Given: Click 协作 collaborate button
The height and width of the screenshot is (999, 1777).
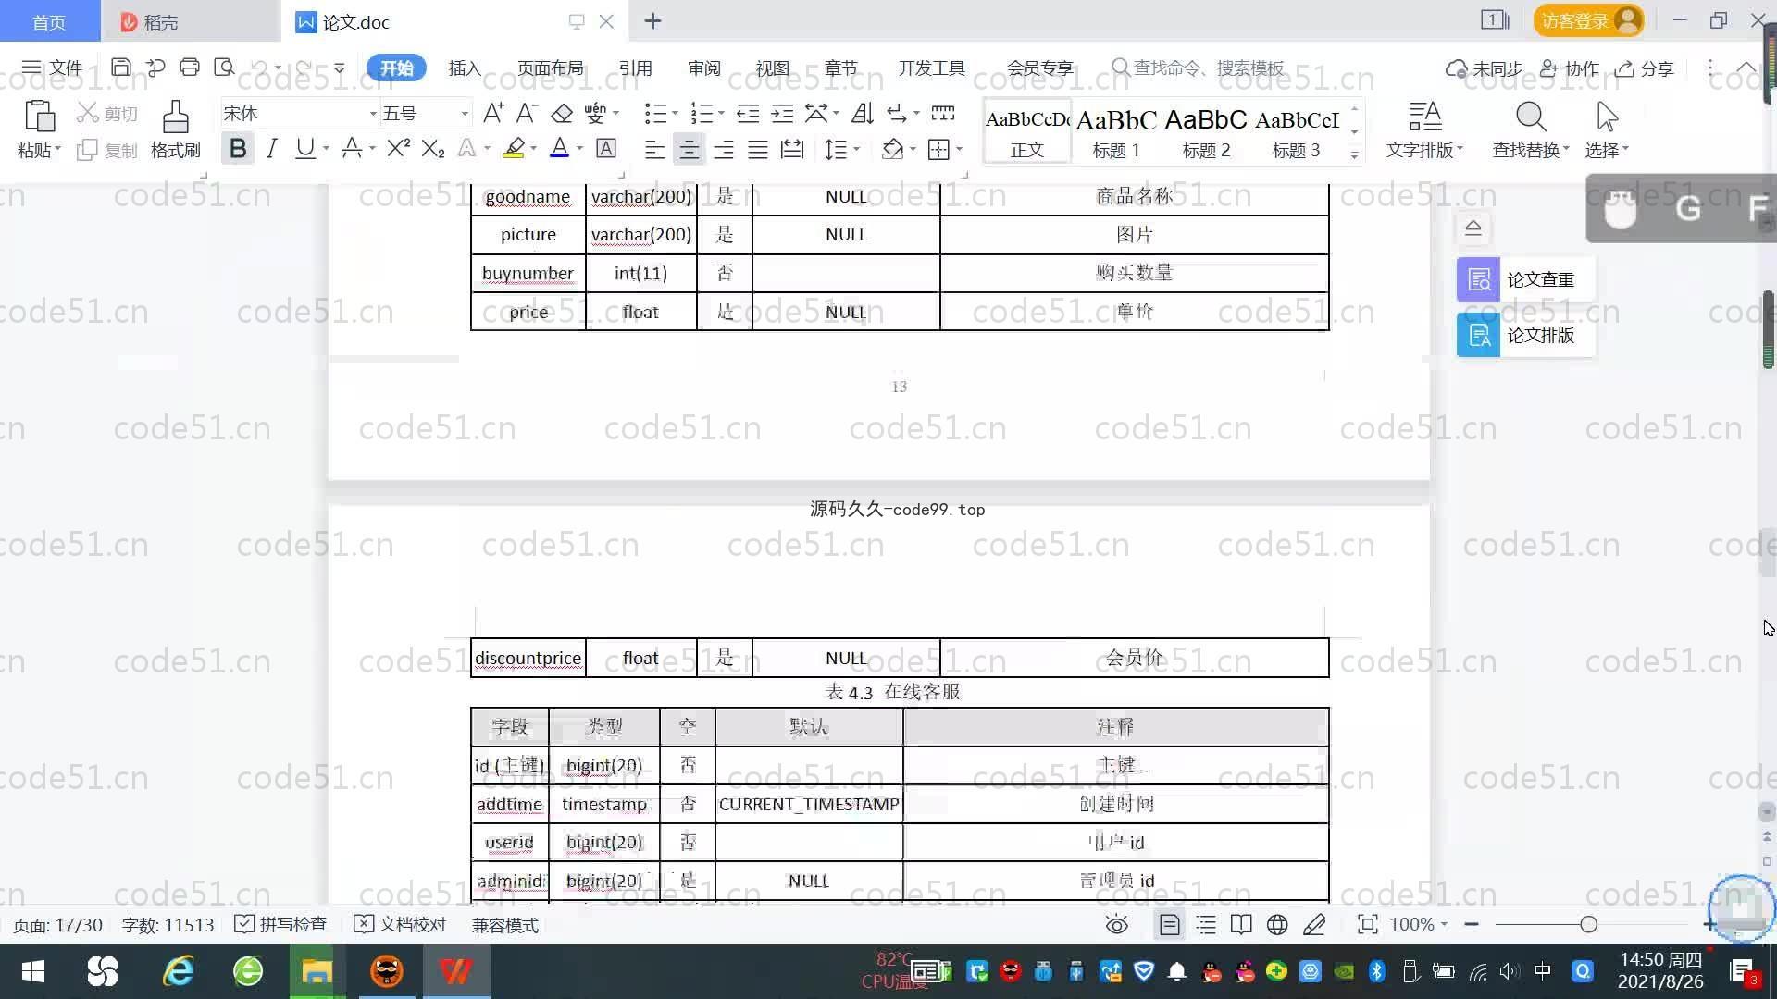Looking at the screenshot, I should pos(1570,68).
